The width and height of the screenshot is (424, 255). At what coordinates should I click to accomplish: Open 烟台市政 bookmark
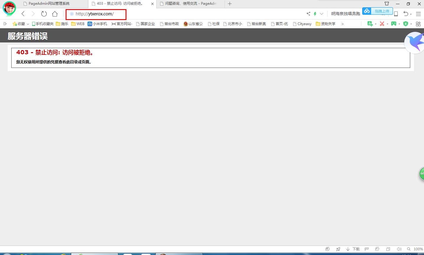click(x=169, y=24)
